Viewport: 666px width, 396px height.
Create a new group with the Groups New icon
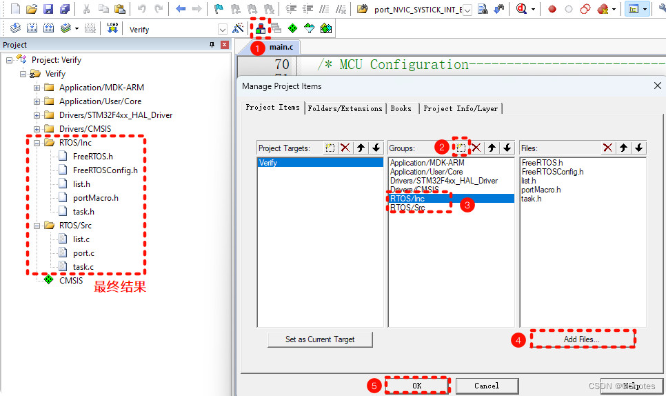[462, 148]
